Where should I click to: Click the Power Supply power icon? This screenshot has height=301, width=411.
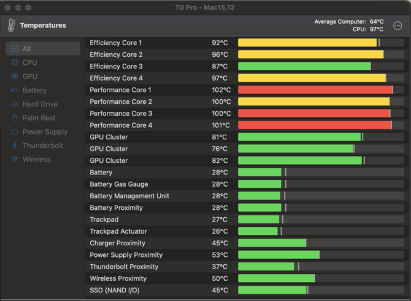[15, 132]
